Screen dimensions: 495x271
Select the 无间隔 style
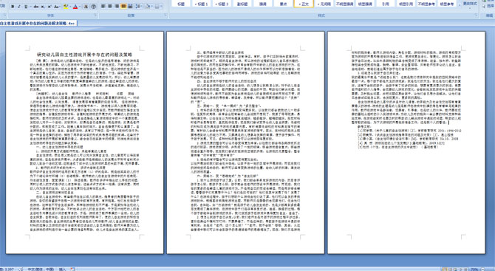pos(324,4)
